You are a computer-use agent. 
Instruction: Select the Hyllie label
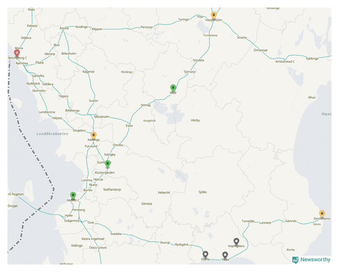pos(69,216)
